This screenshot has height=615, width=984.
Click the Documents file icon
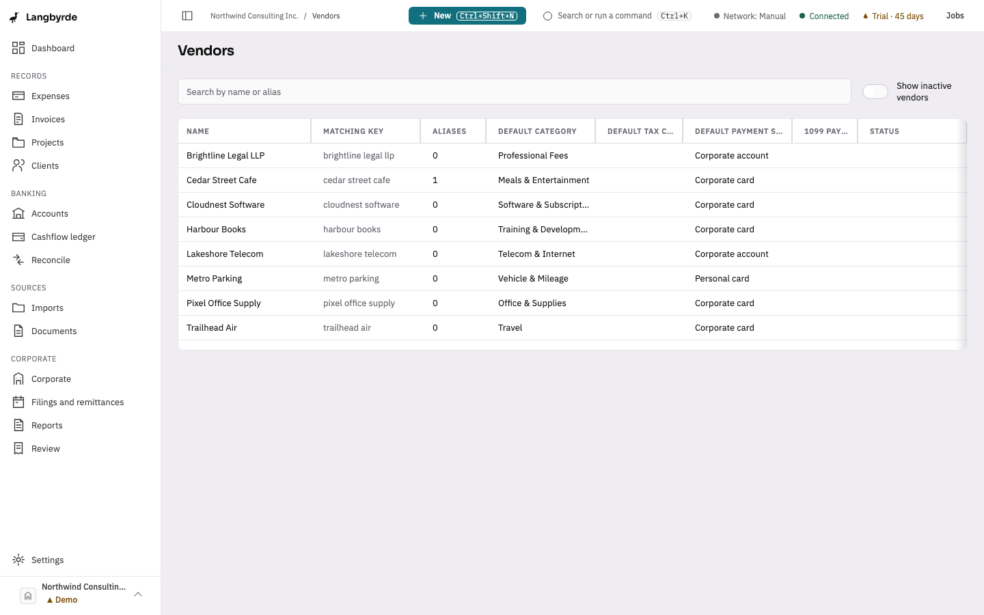pos(18,331)
